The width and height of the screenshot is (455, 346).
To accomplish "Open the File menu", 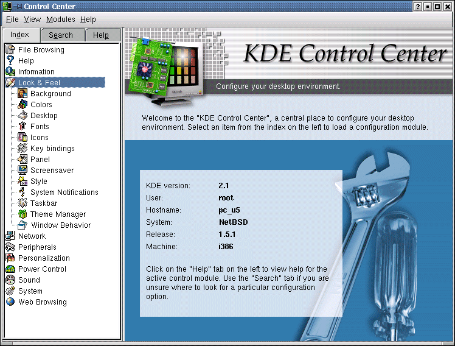I will pyautogui.click(x=12, y=19).
